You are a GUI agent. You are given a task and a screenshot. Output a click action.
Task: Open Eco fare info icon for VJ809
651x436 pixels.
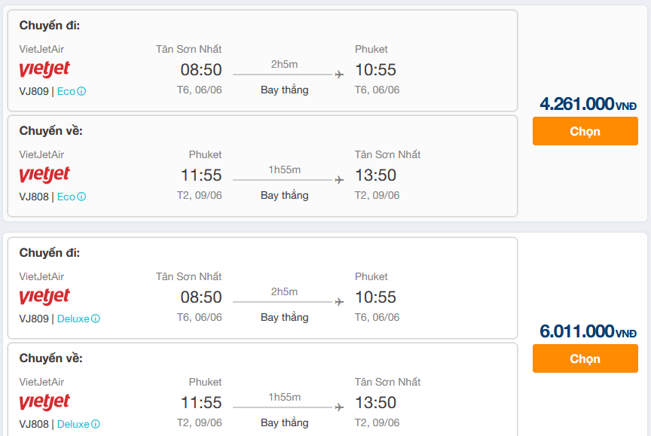pos(82,91)
